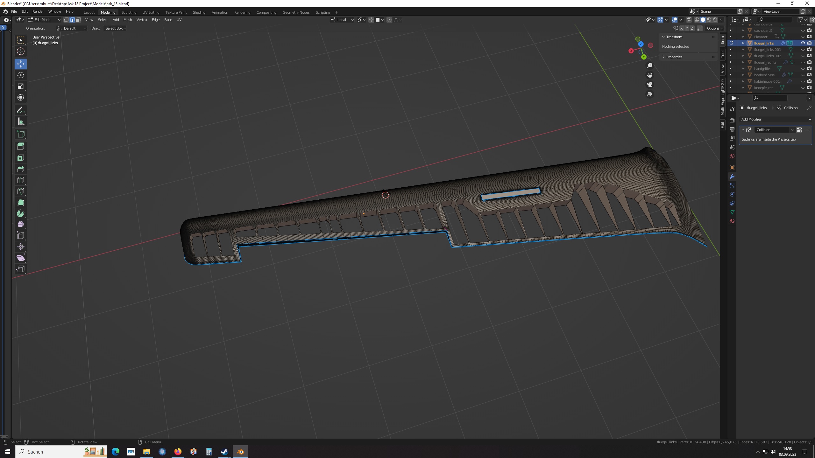
Task: Switch to UV Editing workspace tab
Action: tap(151, 12)
